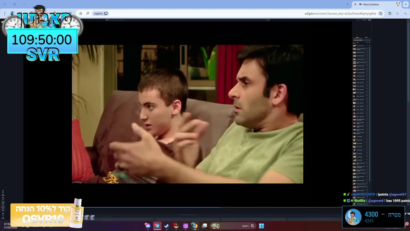Open Discord from the taskbar
410x231 pixels.
click(148, 226)
